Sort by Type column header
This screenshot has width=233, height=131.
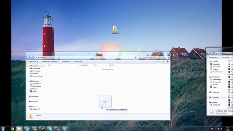click(x=96, y=65)
